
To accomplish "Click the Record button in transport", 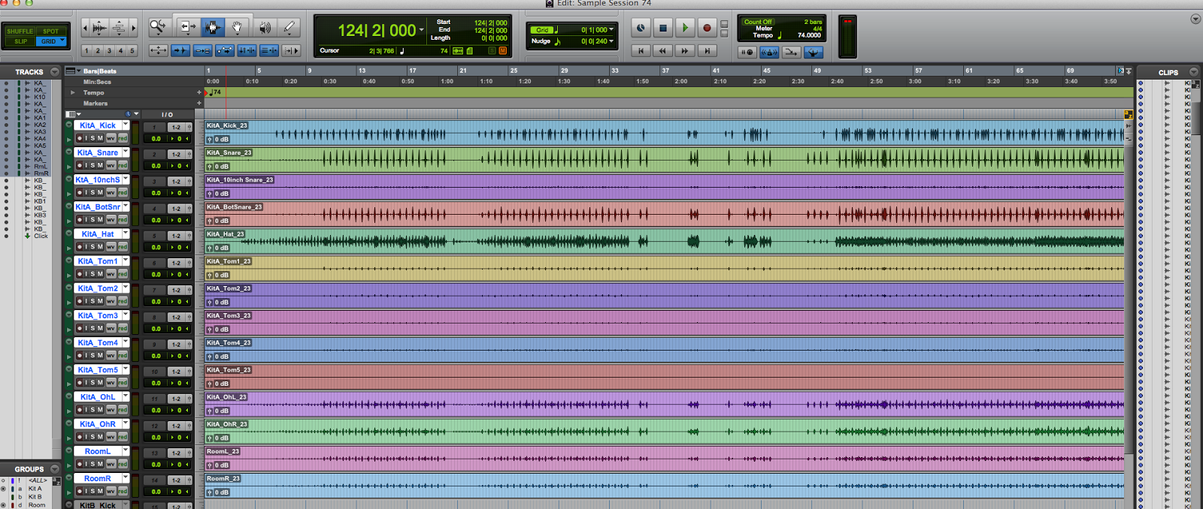I will [707, 29].
